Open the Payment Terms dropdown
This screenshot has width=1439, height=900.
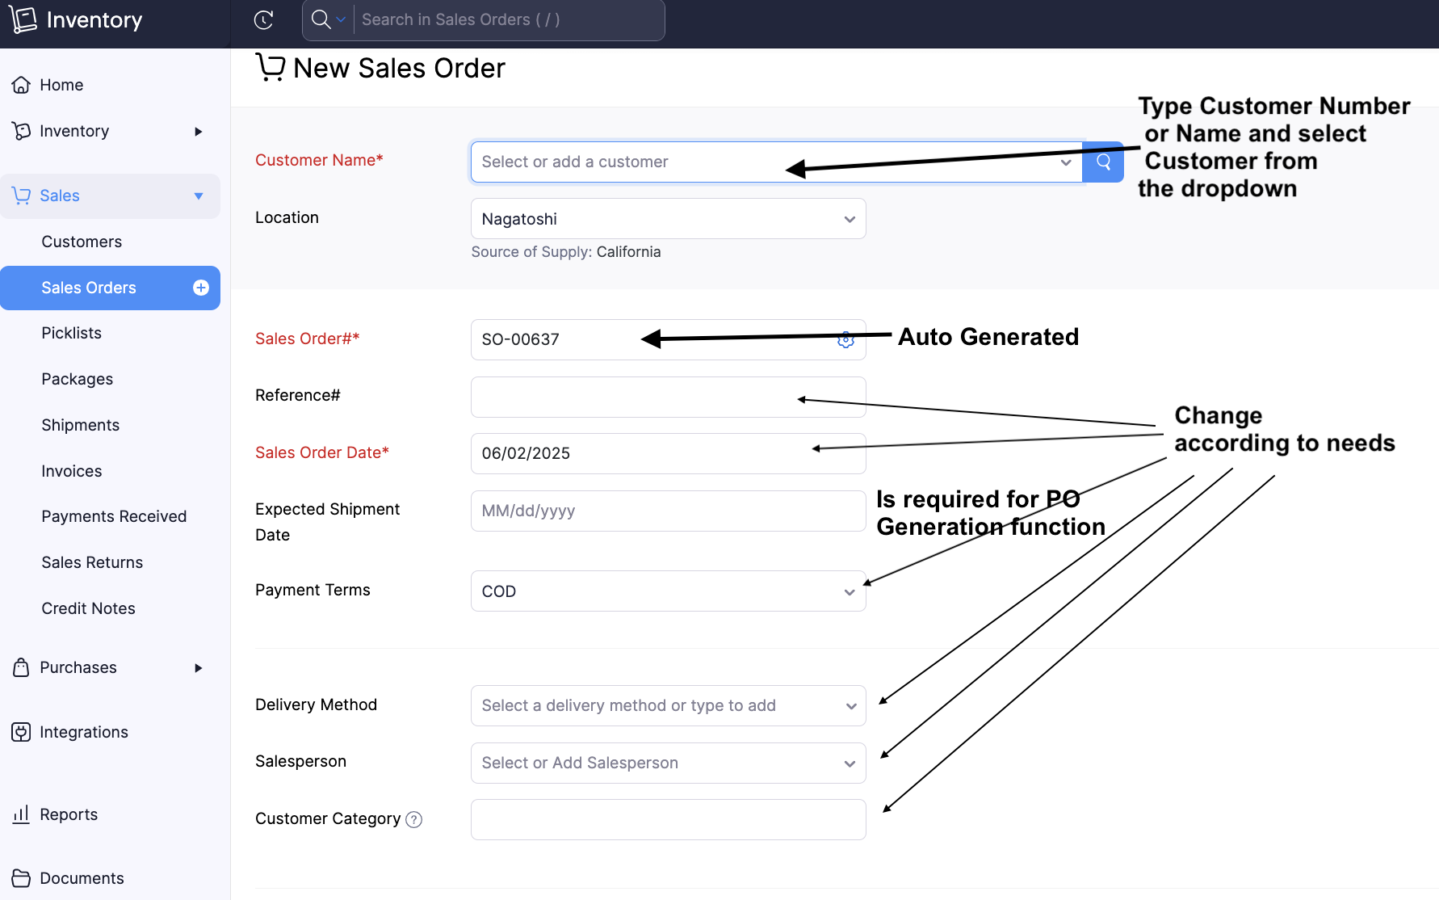[x=668, y=591]
